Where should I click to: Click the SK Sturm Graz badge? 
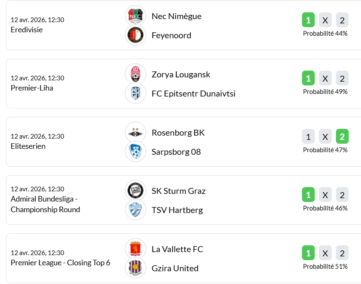(135, 190)
